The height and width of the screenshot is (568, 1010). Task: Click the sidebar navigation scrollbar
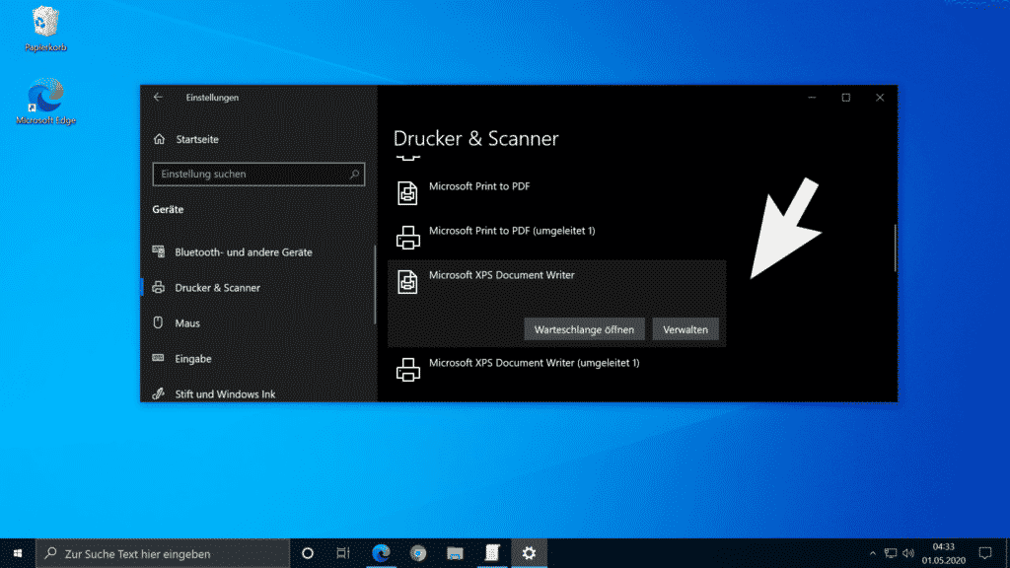tap(375, 283)
